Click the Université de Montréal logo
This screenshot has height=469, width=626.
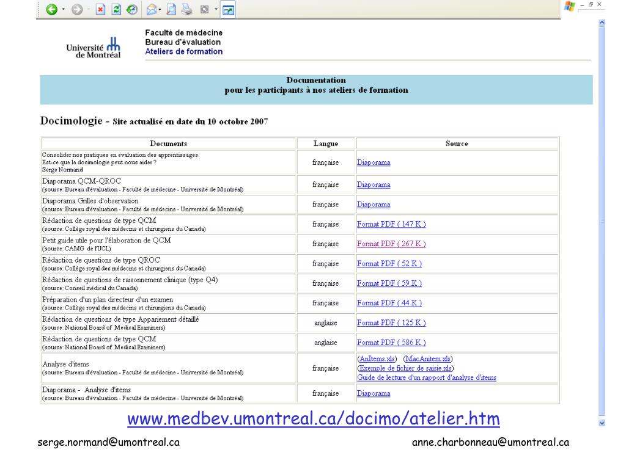pos(94,48)
